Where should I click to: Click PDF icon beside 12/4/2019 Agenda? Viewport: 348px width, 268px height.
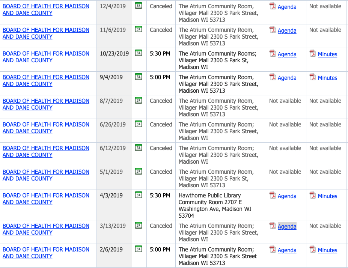pyautogui.click(x=273, y=6)
